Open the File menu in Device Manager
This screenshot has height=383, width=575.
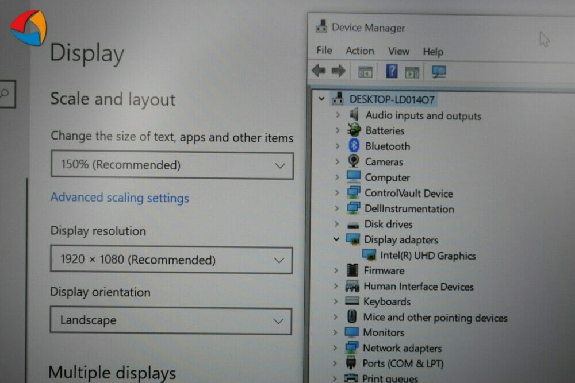pos(324,50)
